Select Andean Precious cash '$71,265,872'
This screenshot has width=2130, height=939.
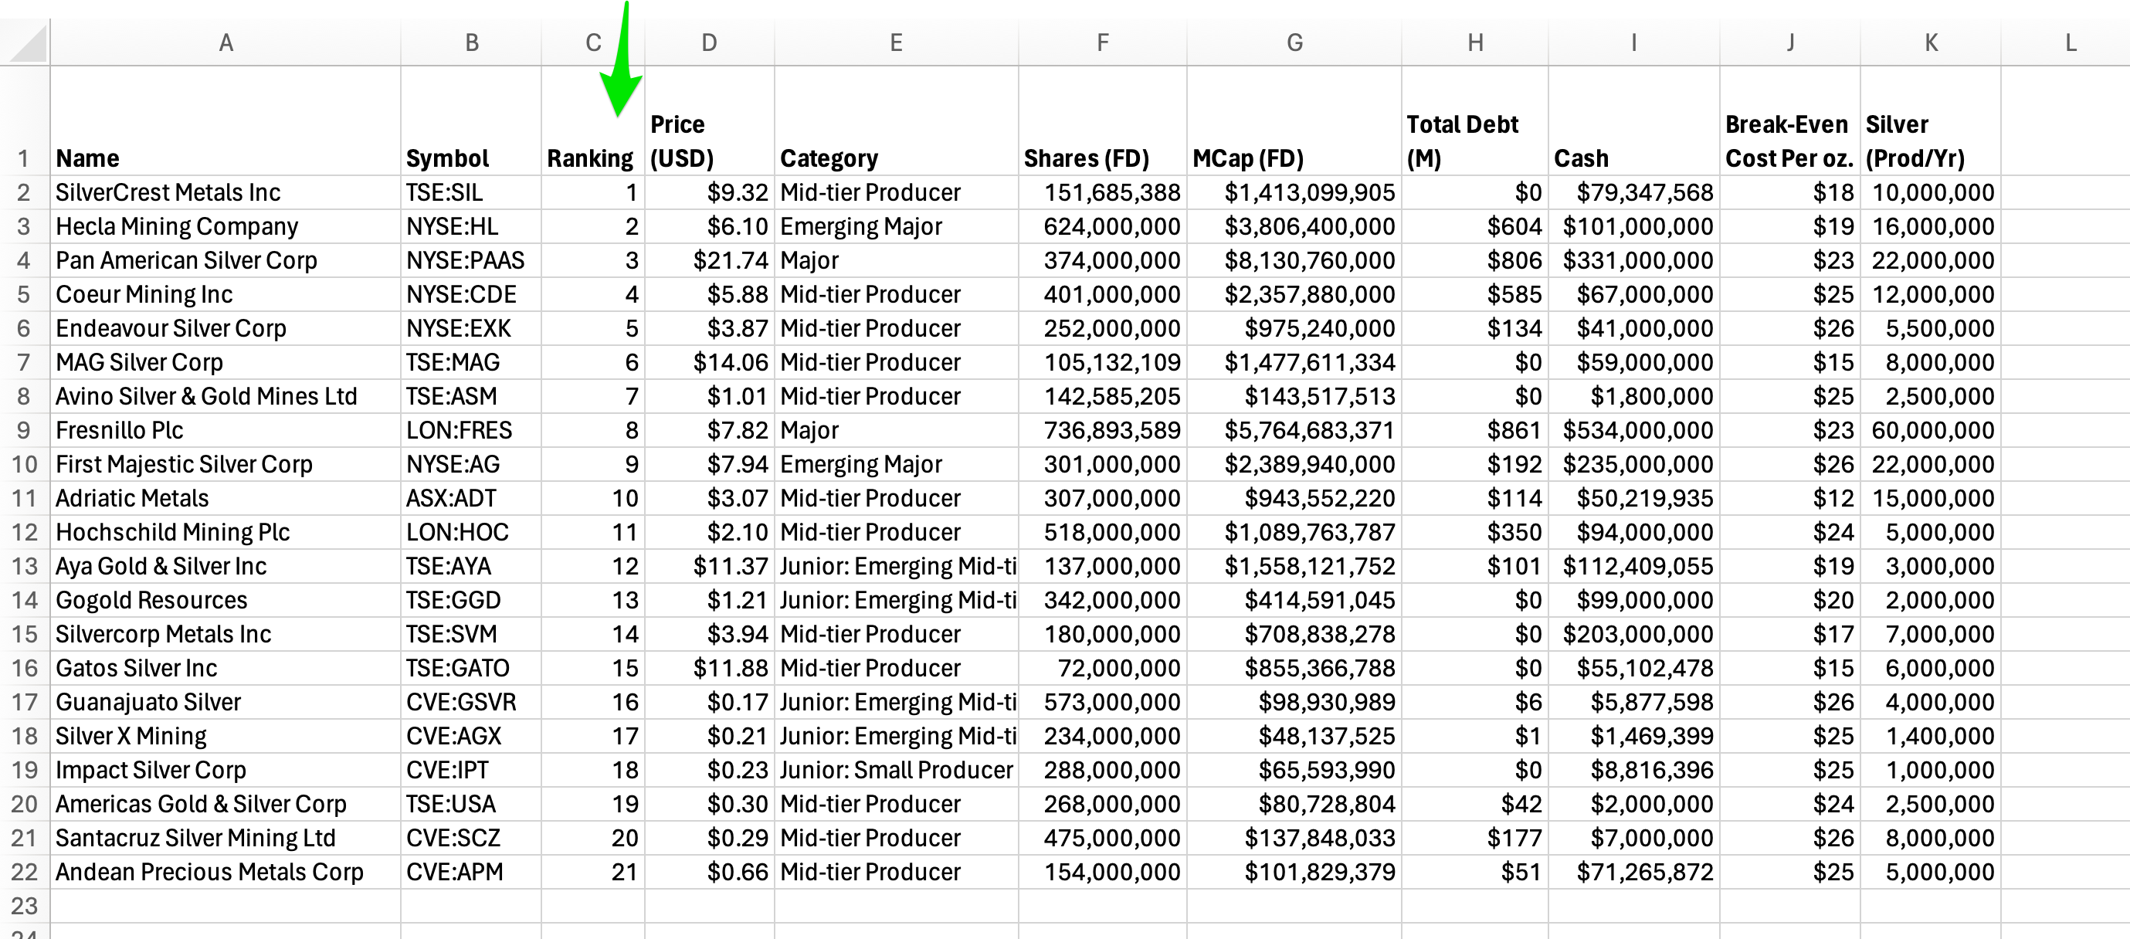pyautogui.click(x=1634, y=872)
